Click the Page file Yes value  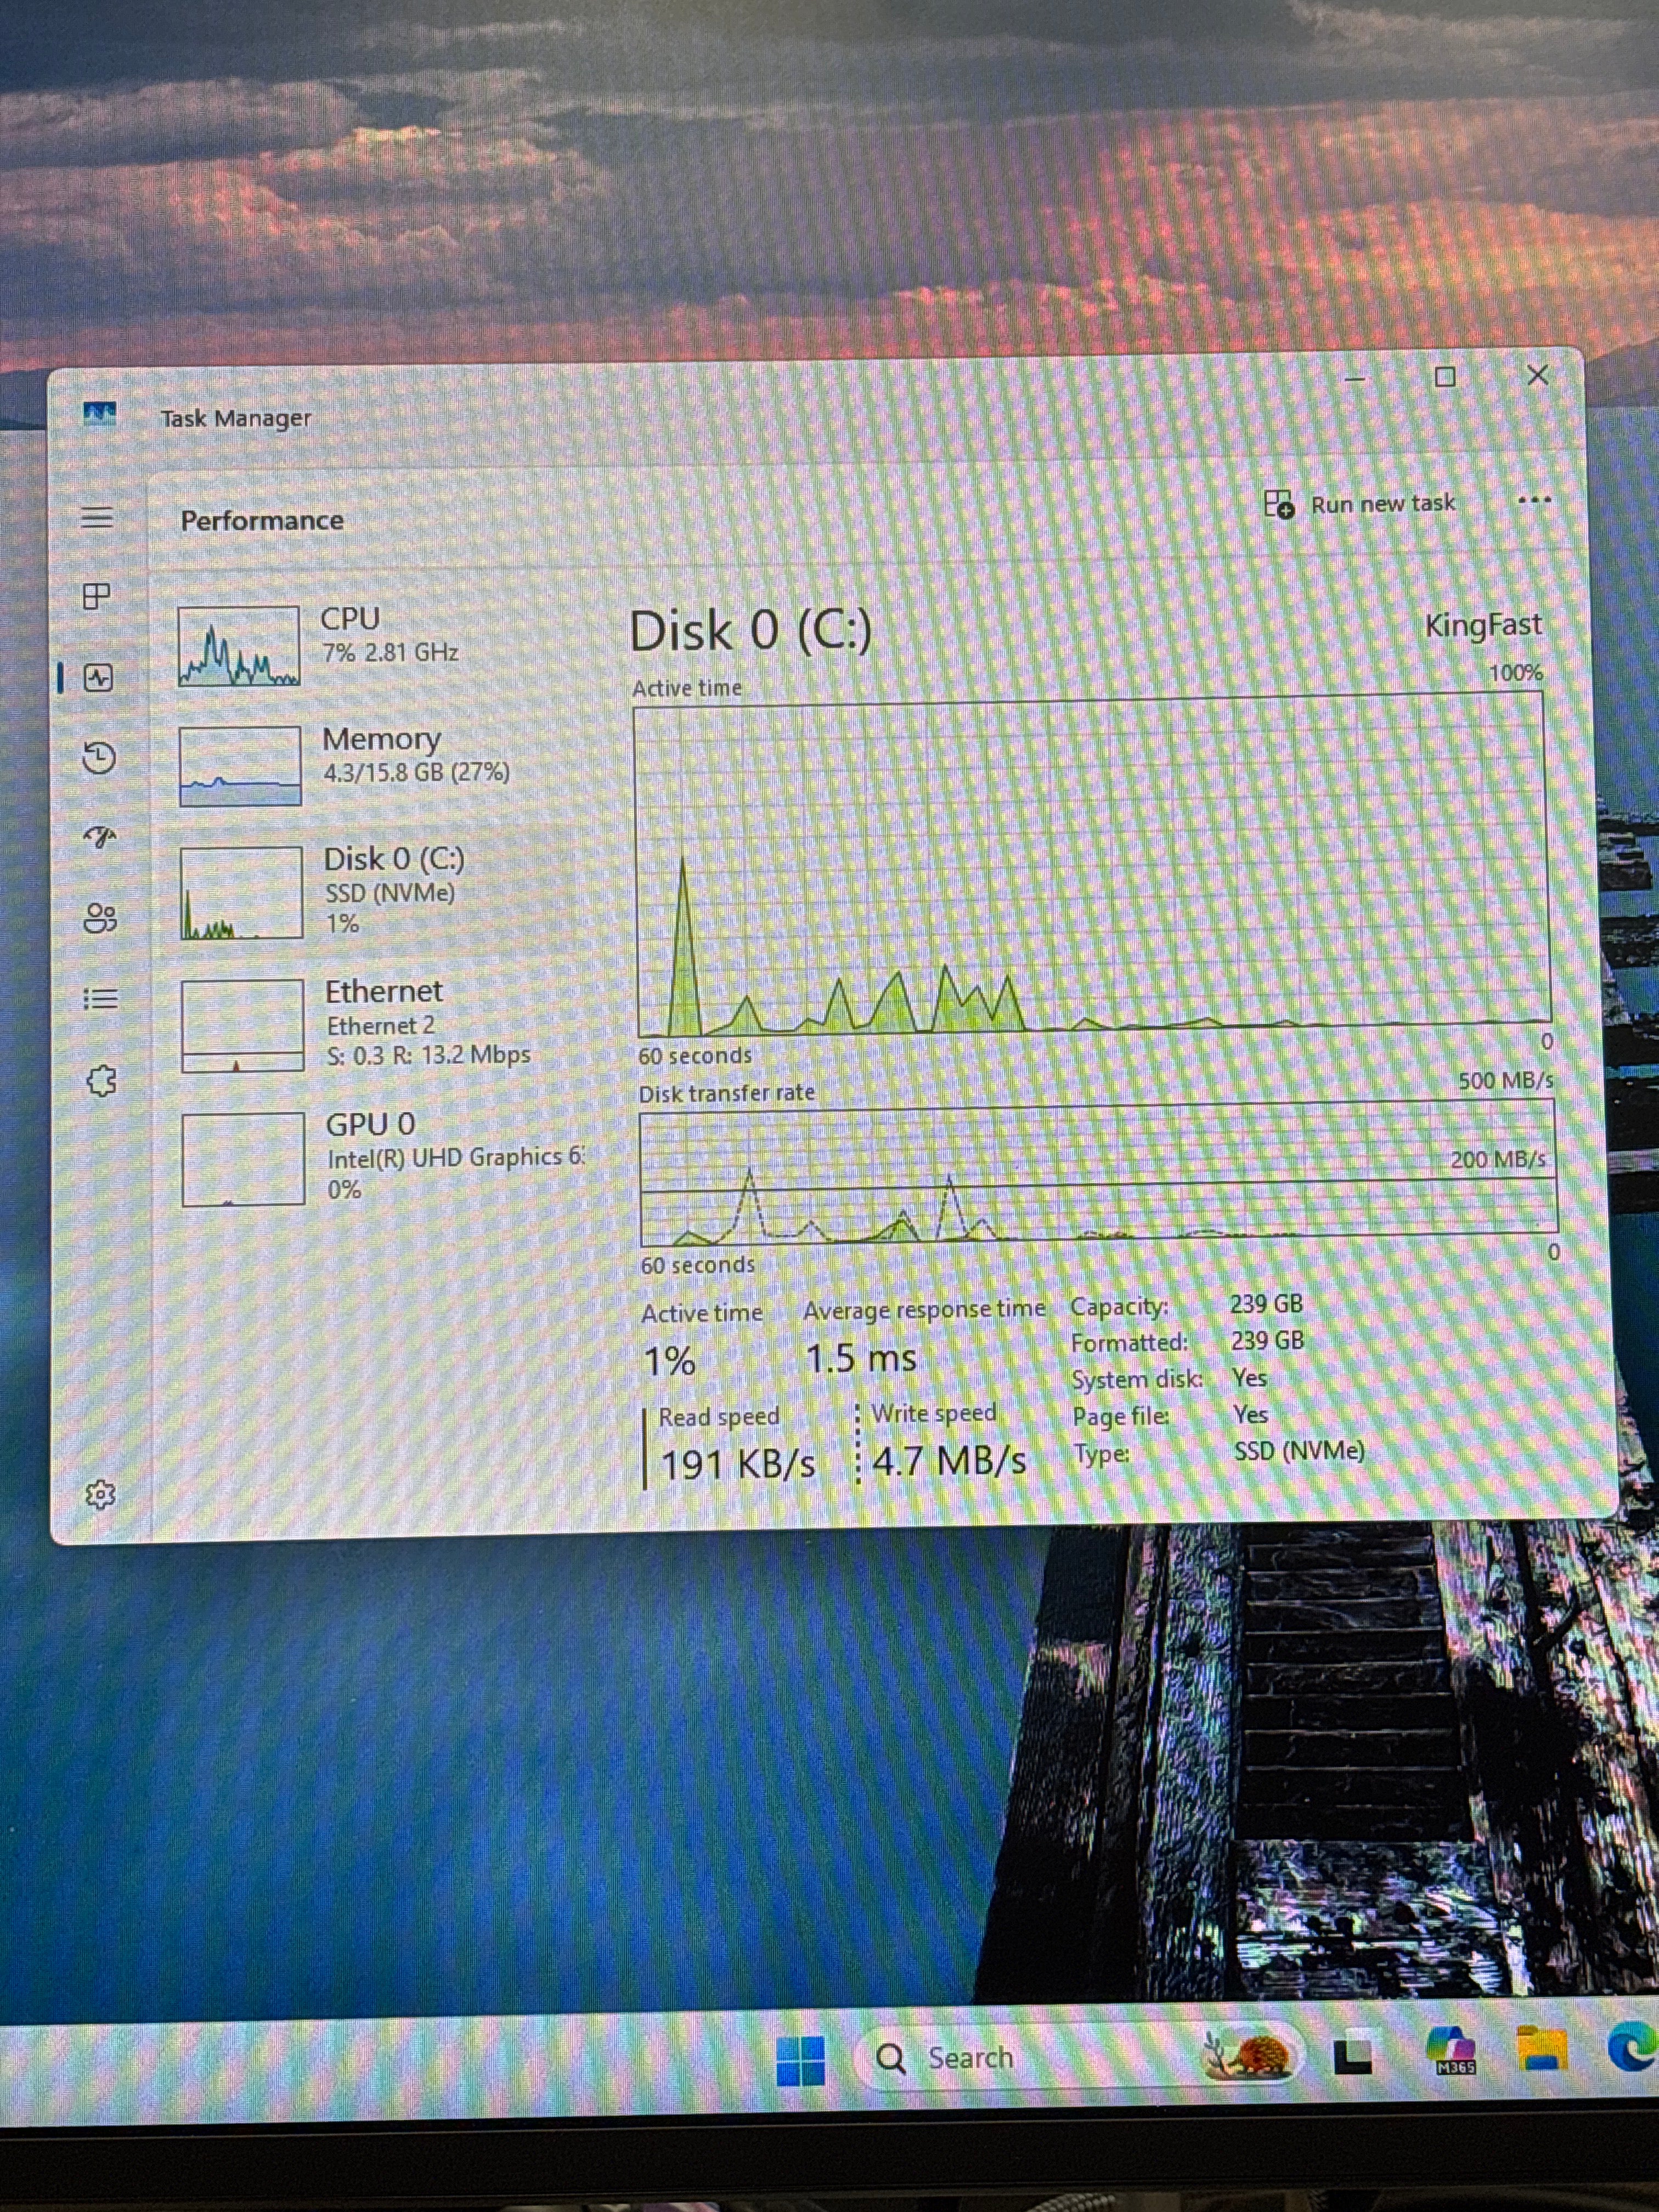pyautogui.click(x=1250, y=1414)
